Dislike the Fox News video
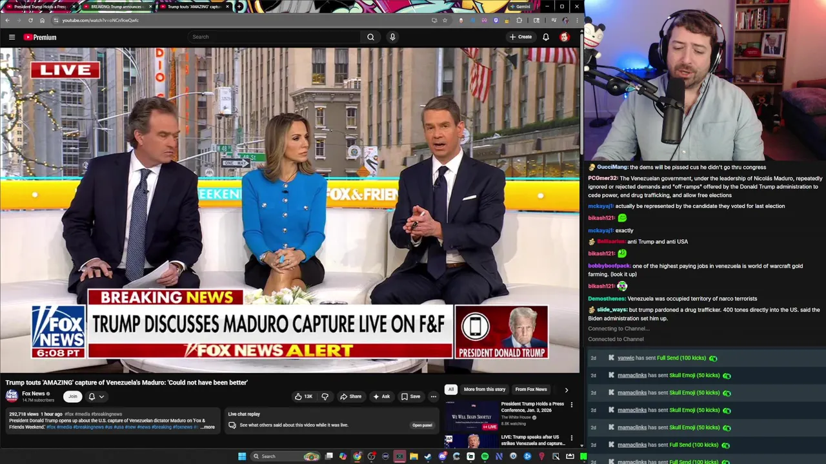Viewport: 826px width, 464px height. click(325, 396)
